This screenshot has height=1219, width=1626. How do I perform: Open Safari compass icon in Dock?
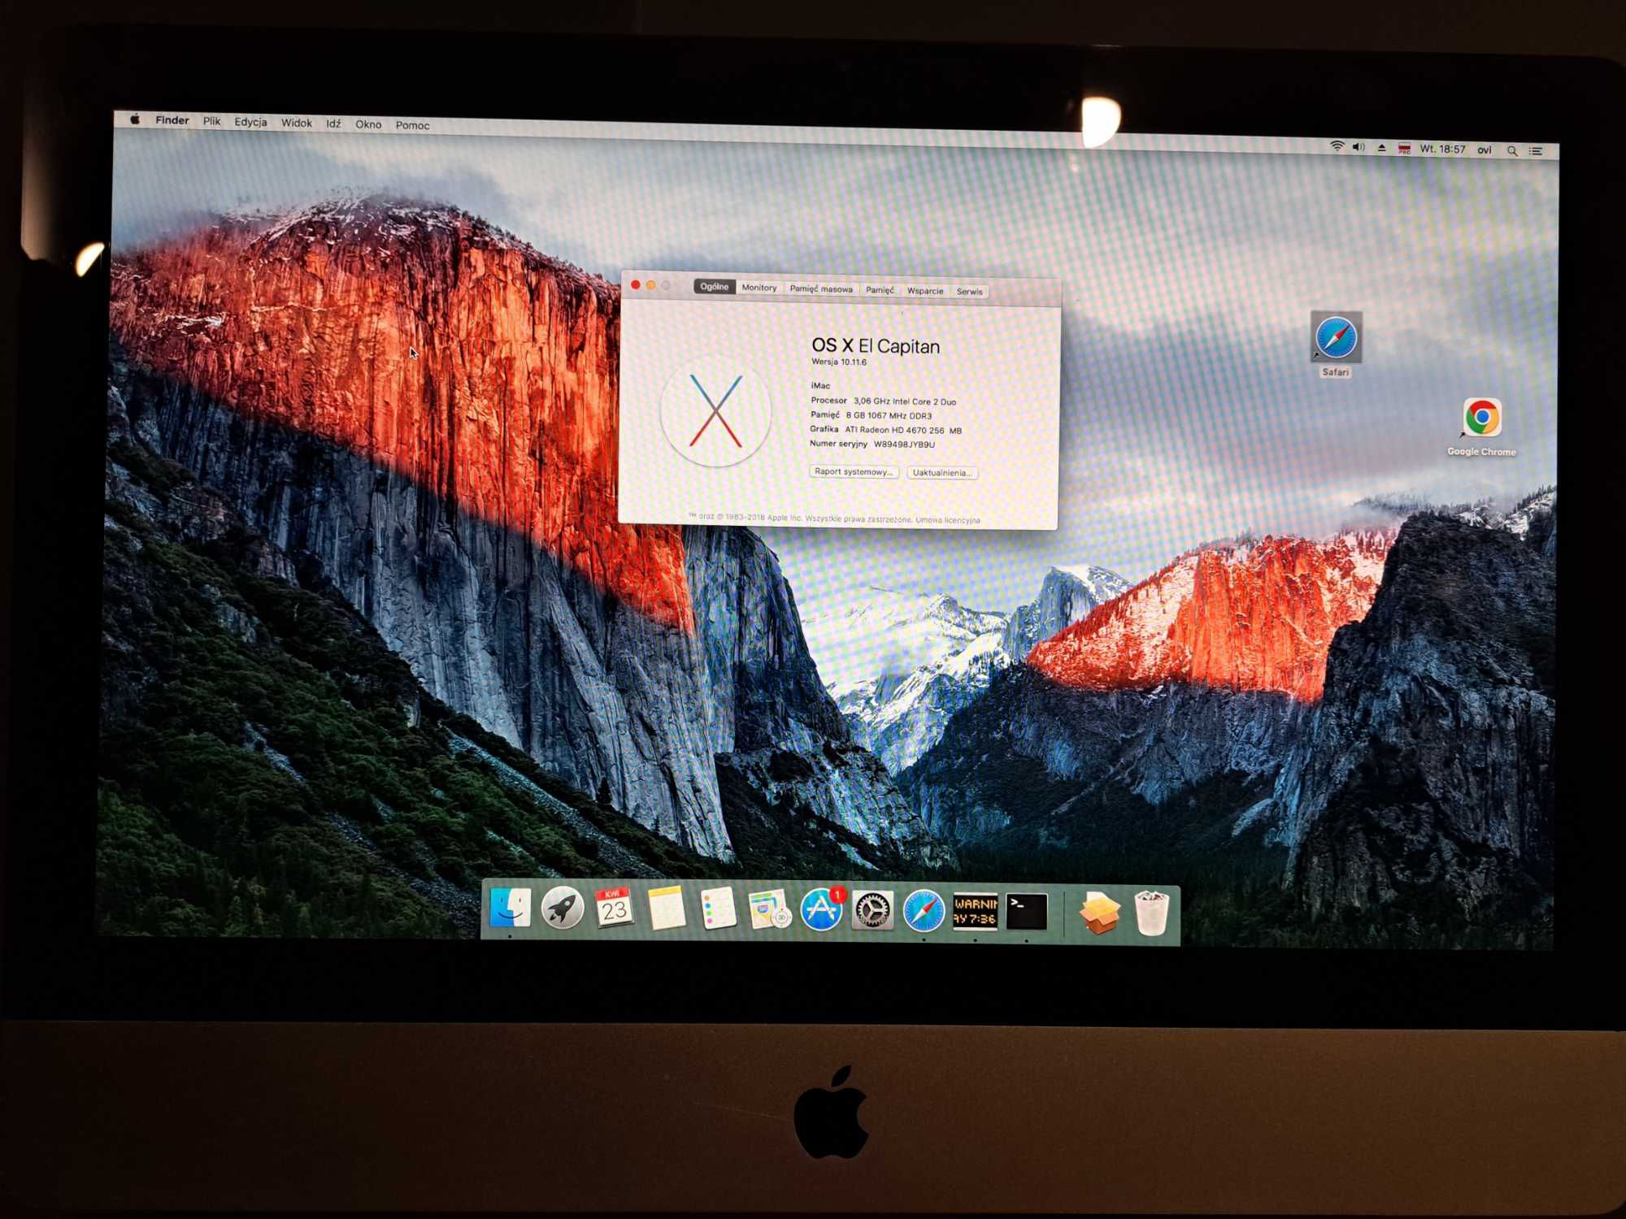[x=924, y=911]
